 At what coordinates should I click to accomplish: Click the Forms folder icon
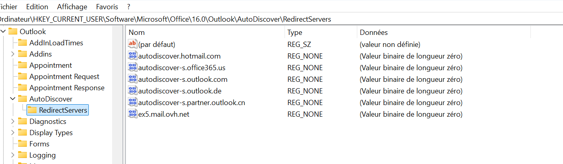[x=23, y=144]
